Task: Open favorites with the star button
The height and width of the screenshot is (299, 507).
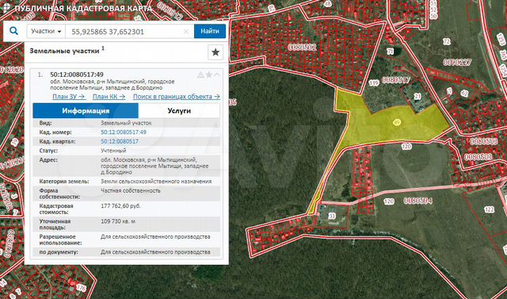Action: pyautogui.click(x=215, y=52)
